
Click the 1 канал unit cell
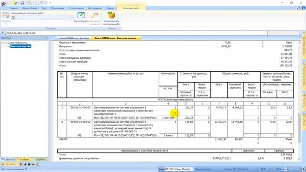point(168,135)
